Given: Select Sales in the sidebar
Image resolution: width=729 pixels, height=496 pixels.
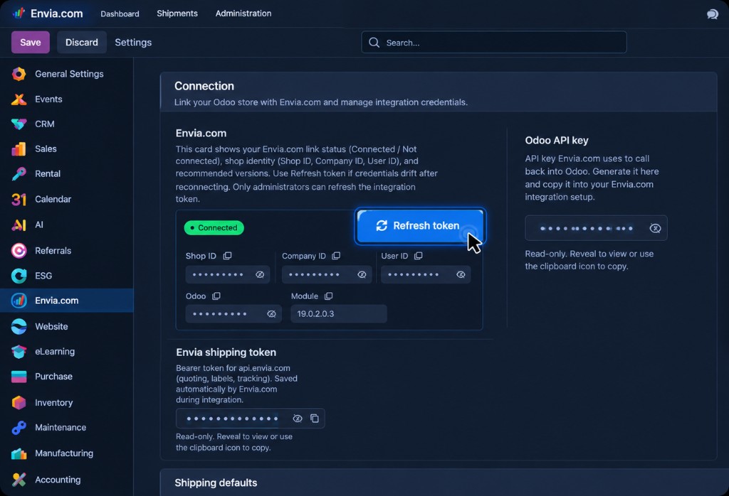Looking at the screenshot, I should coord(66,149).
